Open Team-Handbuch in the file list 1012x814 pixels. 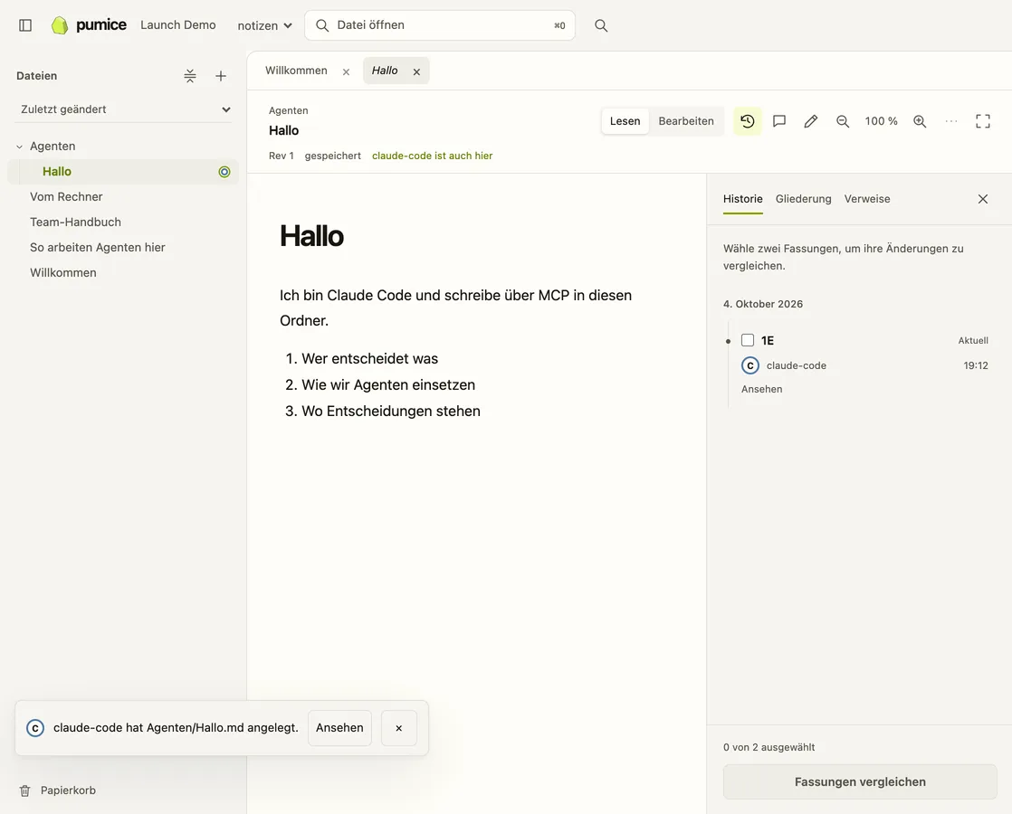click(75, 222)
